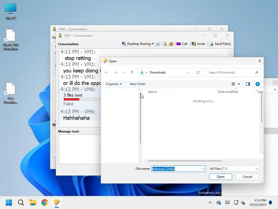Sort files by Name column
This screenshot has height=209, width=278.
point(153,92)
